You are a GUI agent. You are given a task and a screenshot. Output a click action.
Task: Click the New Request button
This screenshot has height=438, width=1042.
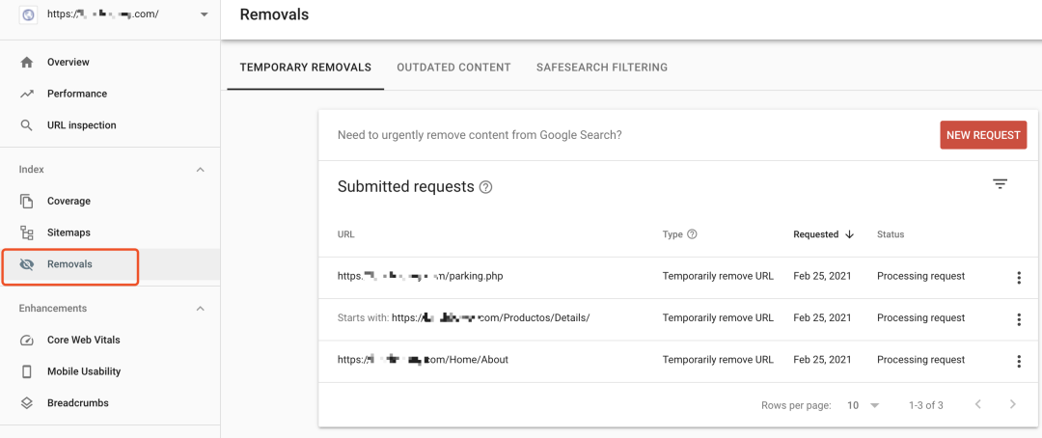click(x=983, y=135)
